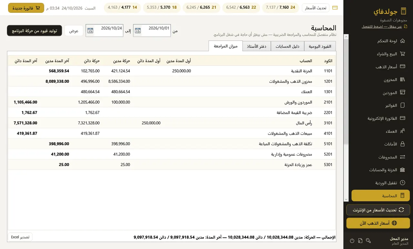This screenshot has width=413, height=249.
Task: Click the card icon beside تحديث الأسعار
Action: pyautogui.click(x=335, y=8)
